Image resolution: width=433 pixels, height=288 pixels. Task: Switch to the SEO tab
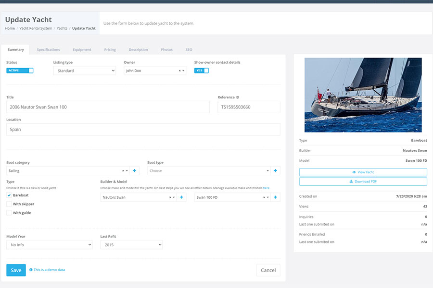tap(189, 49)
